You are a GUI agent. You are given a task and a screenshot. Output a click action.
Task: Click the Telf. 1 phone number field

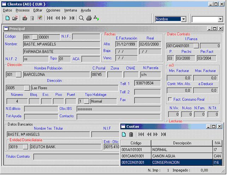click(147, 83)
